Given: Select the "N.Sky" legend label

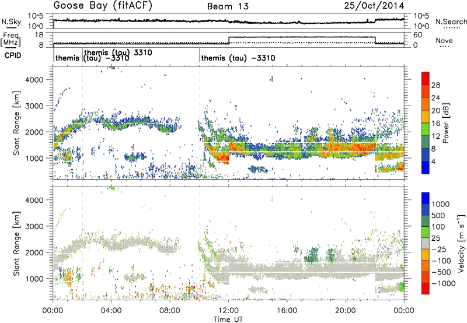Looking at the screenshot, I should click(x=11, y=22).
